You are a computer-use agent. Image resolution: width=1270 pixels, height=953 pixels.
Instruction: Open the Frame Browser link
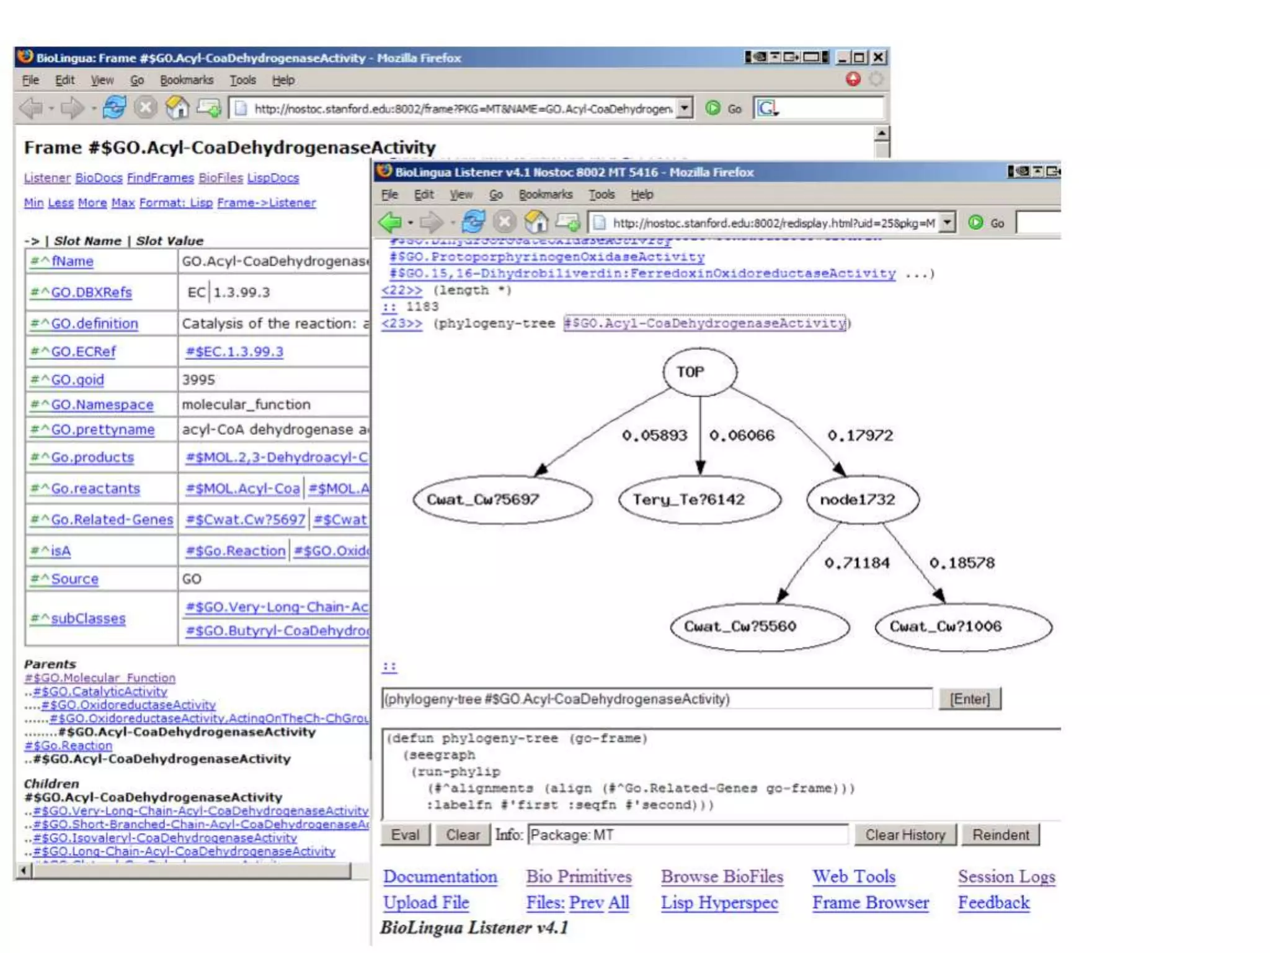tap(870, 903)
